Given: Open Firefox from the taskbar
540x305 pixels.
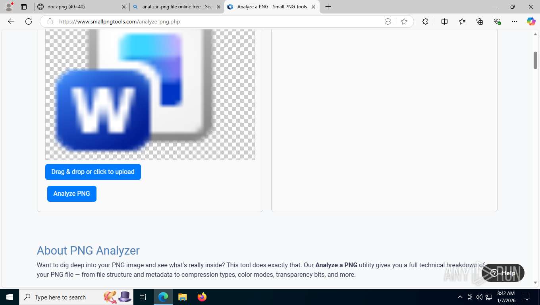Looking at the screenshot, I should click(202, 297).
